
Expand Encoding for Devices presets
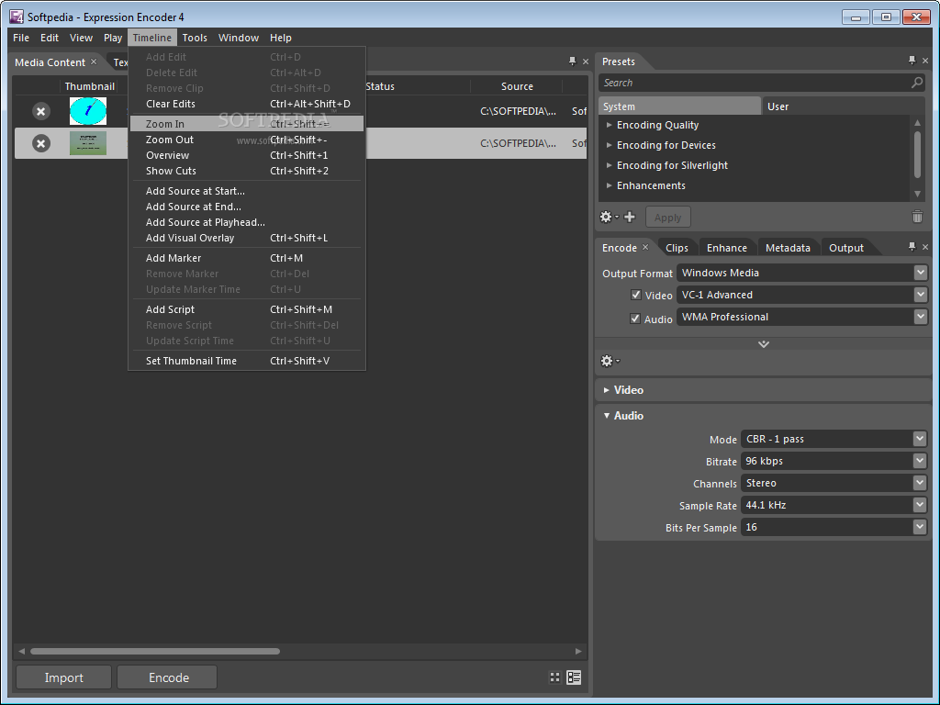click(x=610, y=145)
